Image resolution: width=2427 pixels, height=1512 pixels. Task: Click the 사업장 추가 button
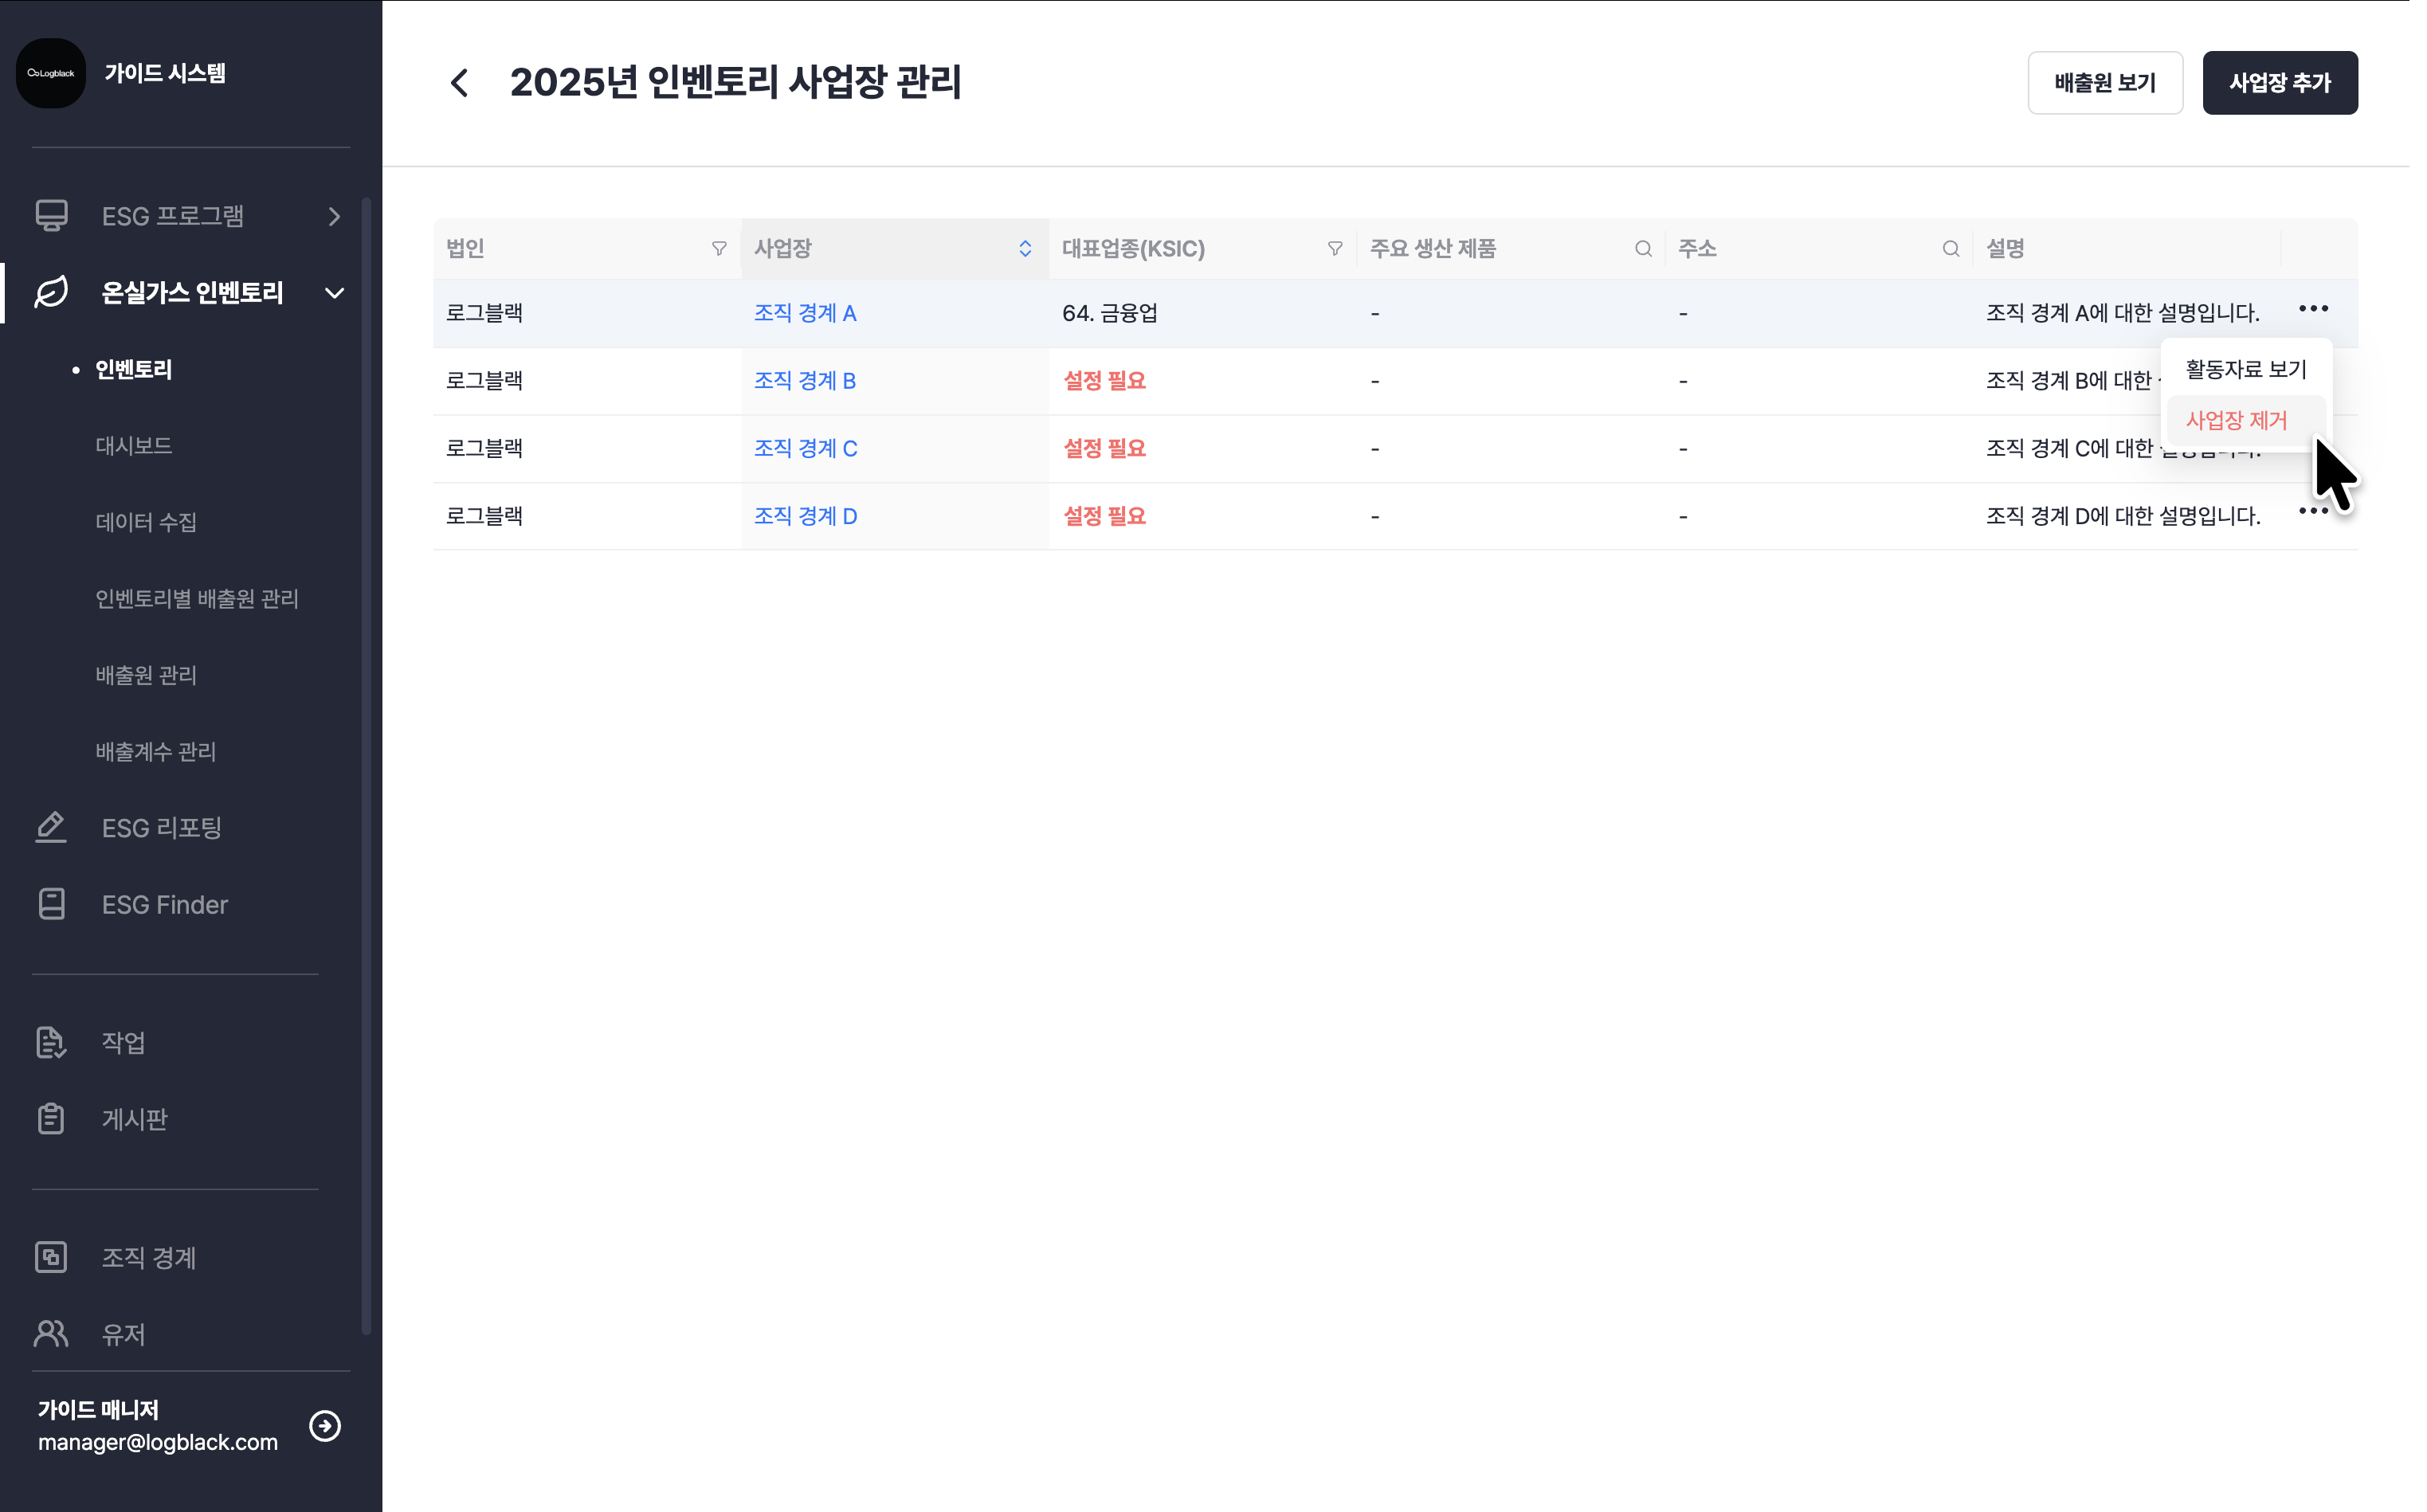2280,83
